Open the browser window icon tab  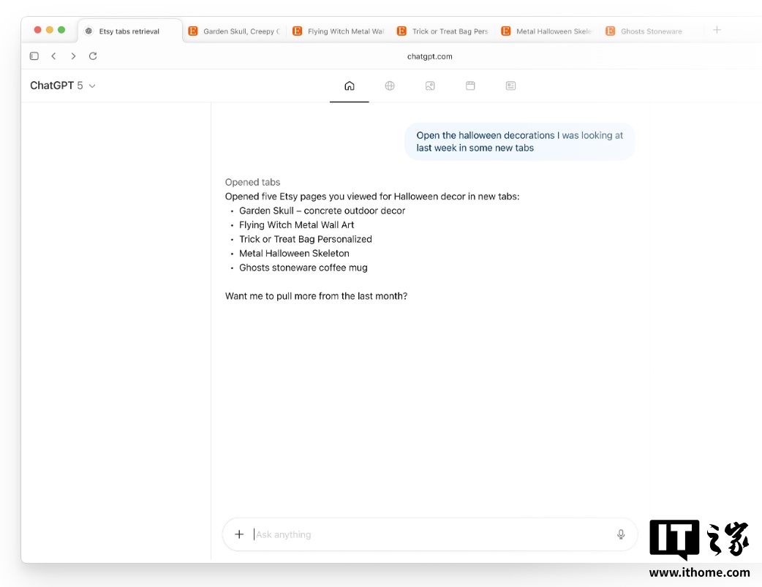(x=470, y=86)
